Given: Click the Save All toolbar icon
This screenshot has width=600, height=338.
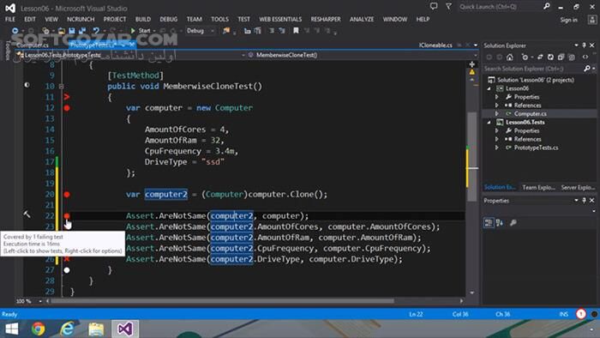Looking at the screenshot, I should tap(82, 31).
